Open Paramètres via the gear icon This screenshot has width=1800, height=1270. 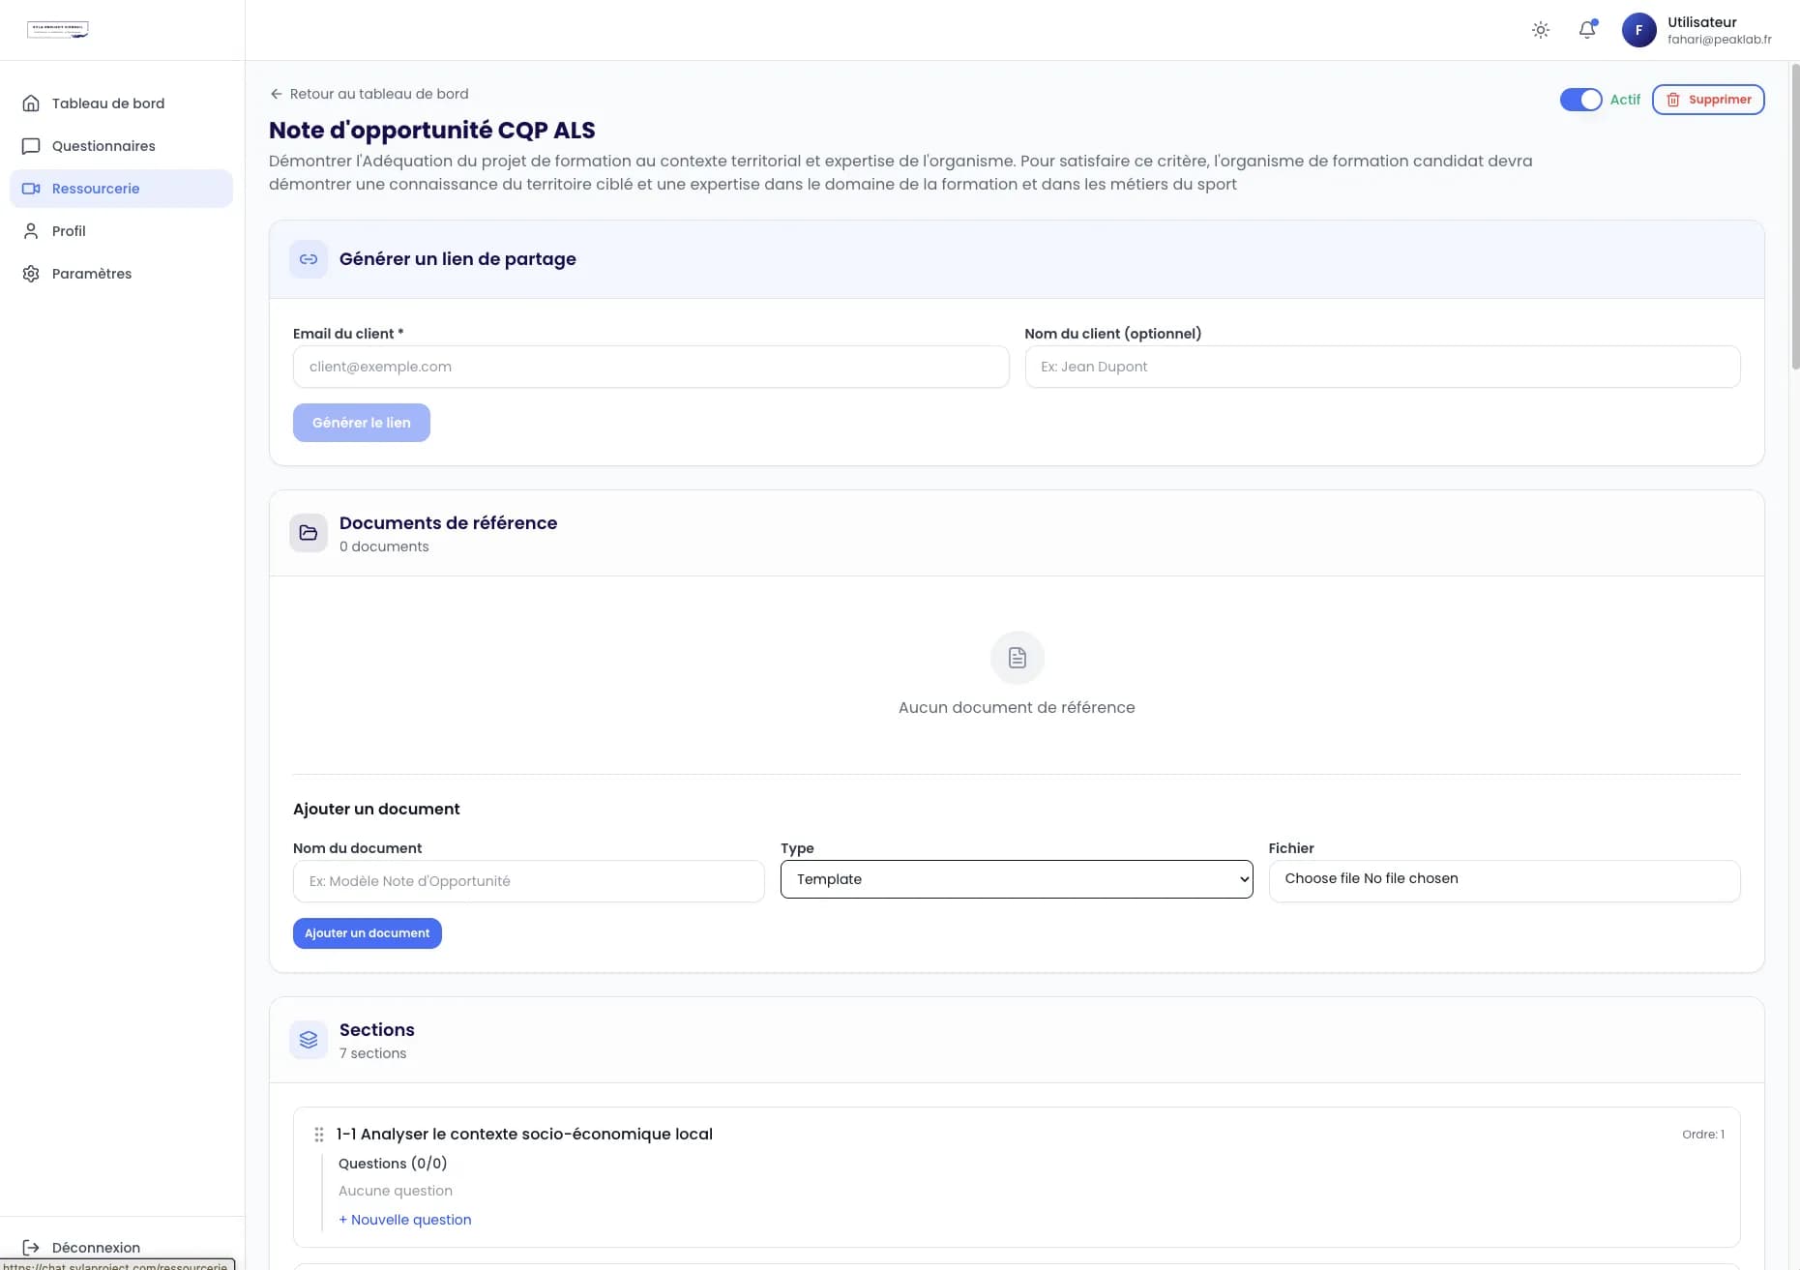pyautogui.click(x=30, y=273)
